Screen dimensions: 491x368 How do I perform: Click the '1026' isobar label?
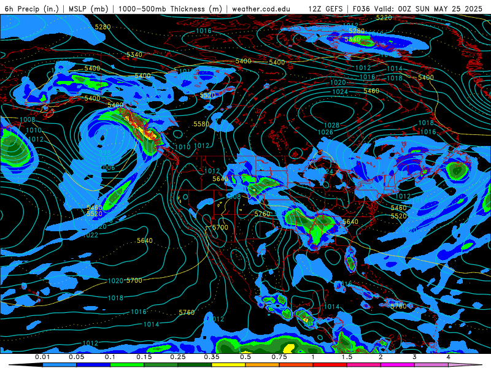point(325,132)
